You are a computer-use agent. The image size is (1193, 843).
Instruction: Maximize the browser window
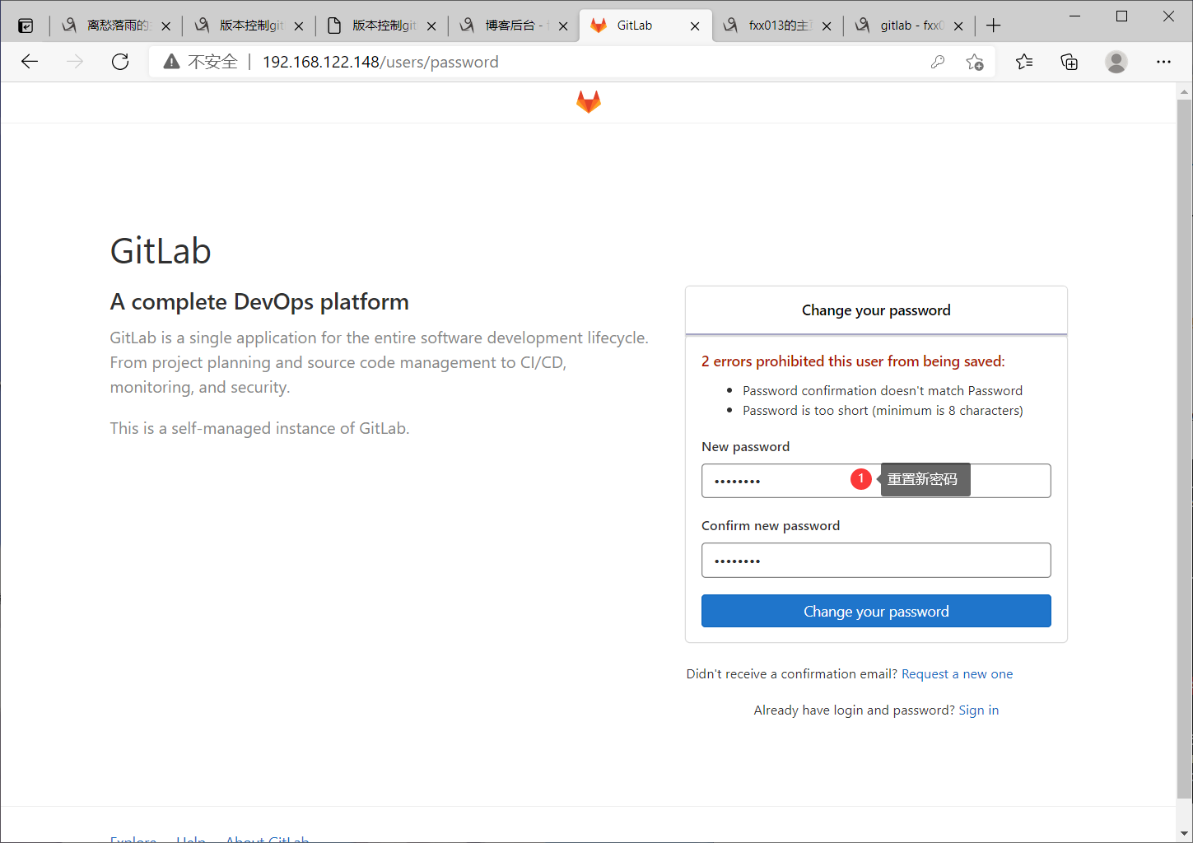point(1121,16)
